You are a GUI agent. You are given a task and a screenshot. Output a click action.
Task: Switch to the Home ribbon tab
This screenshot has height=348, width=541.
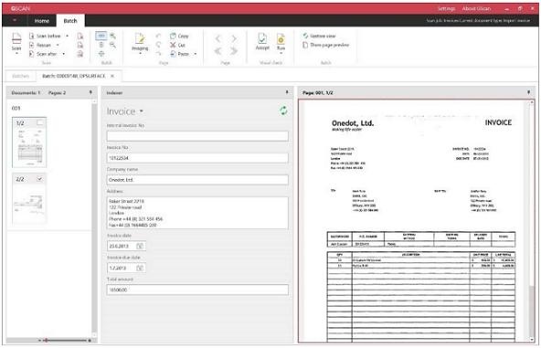click(x=42, y=21)
